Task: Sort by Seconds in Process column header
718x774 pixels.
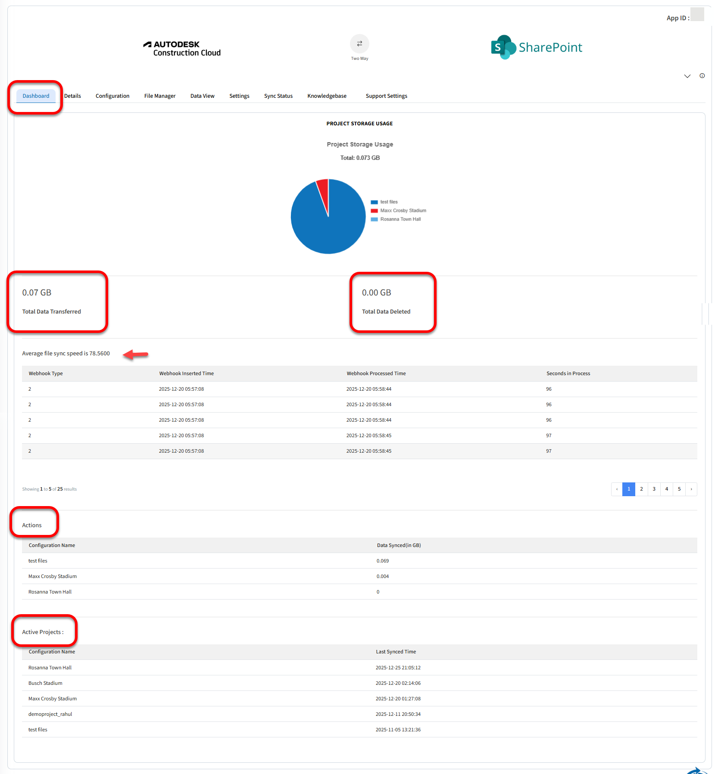Action: coord(568,373)
